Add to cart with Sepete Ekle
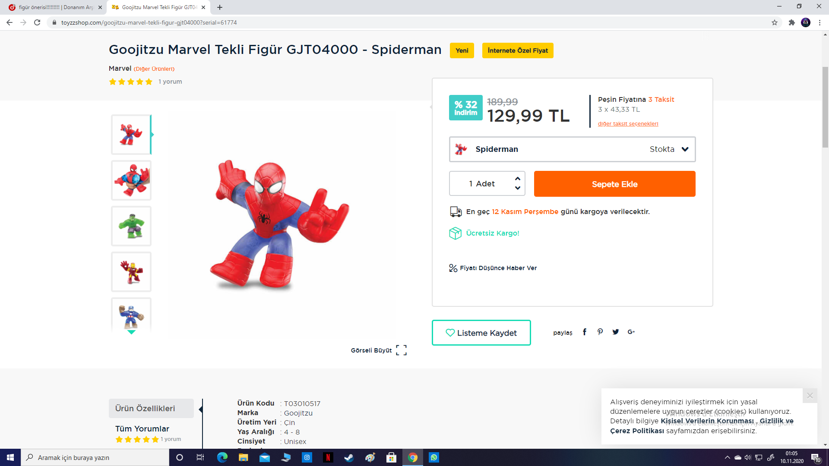The height and width of the screenshot is (466, 829). [x=614, y=184]
